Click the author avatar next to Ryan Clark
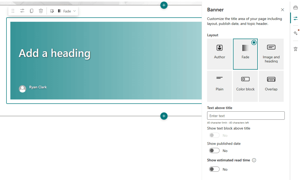The width and height of the screenshot is (301, 180). pos(22,89)
